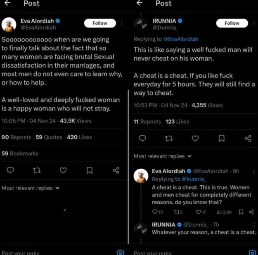Like Eva Alordiah's main post
The height and width of the screenshot is (255, 258).
tap(63, 170)
